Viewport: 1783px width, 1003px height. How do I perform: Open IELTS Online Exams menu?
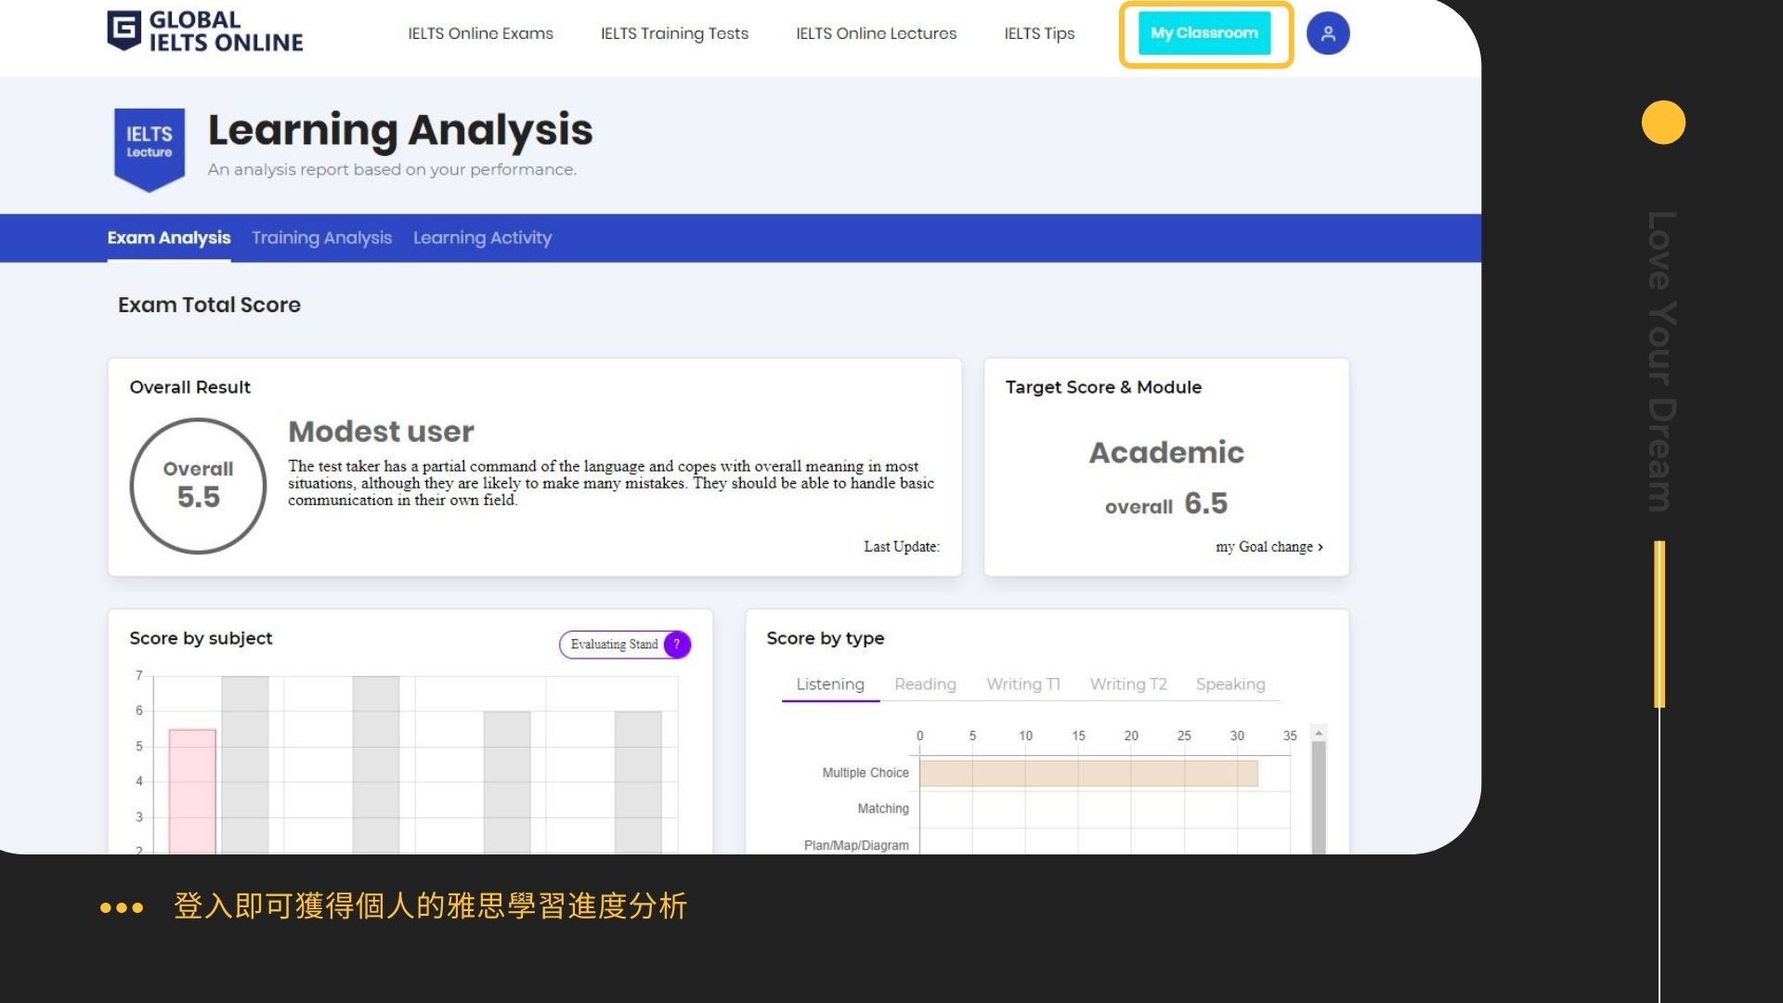click(x=480, y=33)
